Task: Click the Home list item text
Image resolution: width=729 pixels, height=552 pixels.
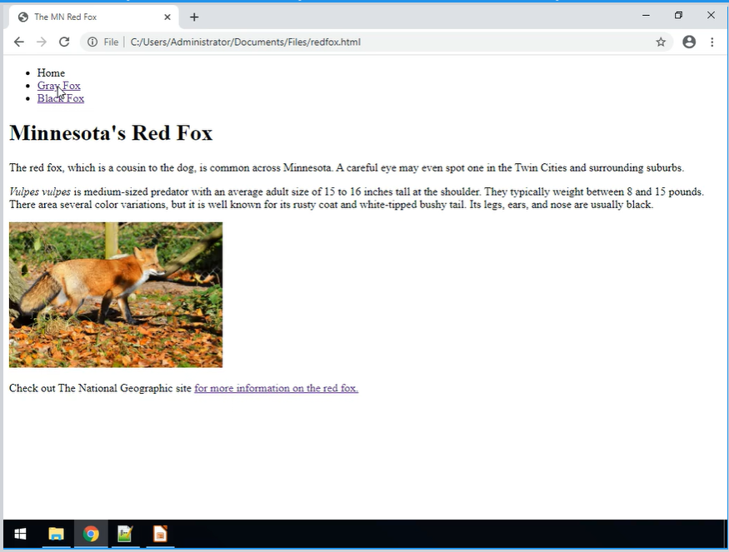Action: tap(51, 73)
